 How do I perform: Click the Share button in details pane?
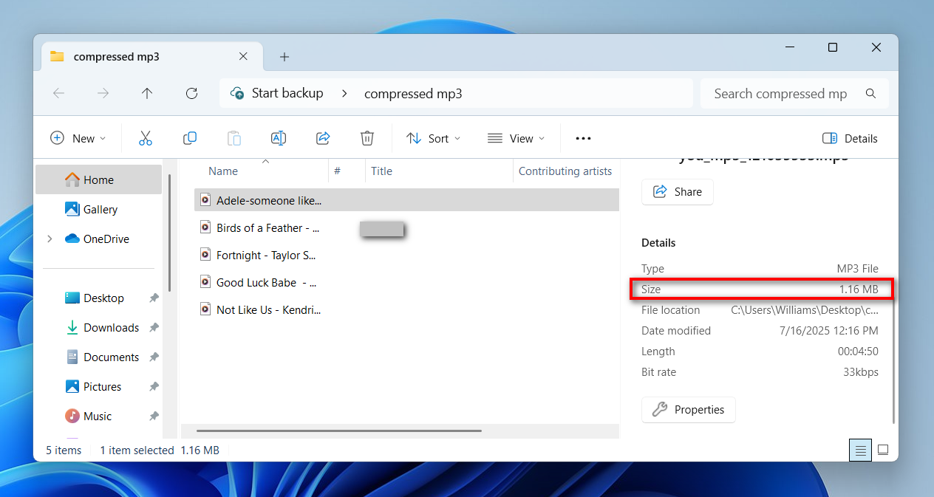[x=678, y=191]
